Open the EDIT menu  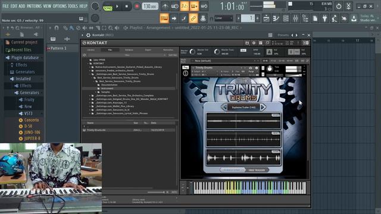click(14, 6)
